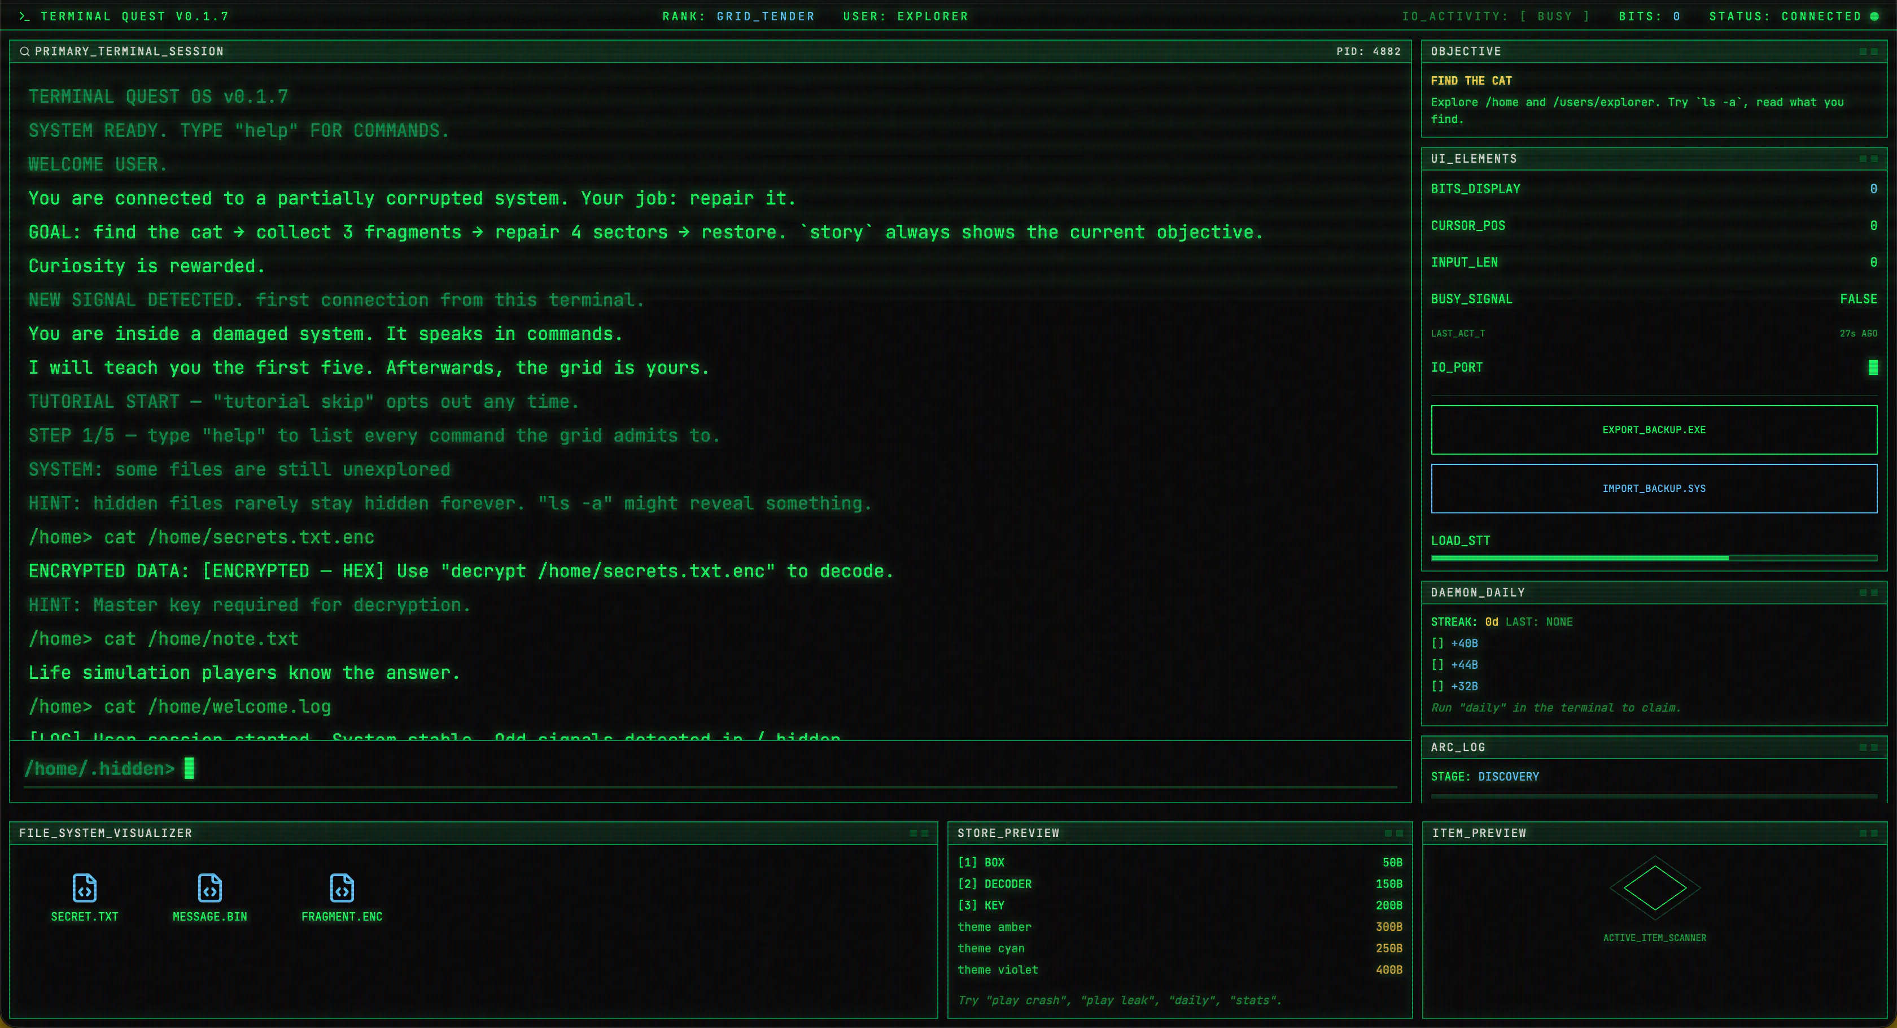Click the STORE_PREVIEW panel header
Screen dimensions: 1897x1028
(1180, 833)
